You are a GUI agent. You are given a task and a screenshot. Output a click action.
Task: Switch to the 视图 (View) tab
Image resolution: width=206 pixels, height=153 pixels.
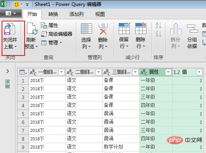click(100, 14)
